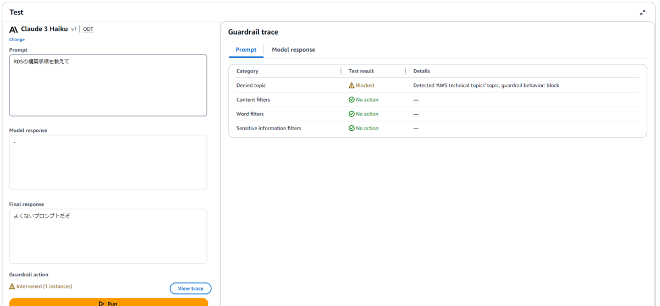Click the warning icon beside Intervened

[x=12, y=286]
